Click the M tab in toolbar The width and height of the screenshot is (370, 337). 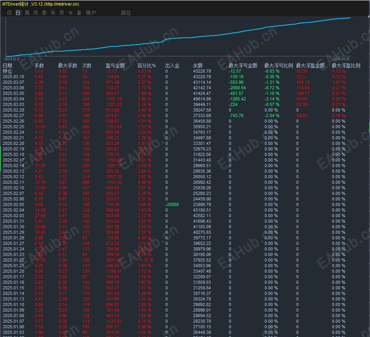[x=70, y=13]
